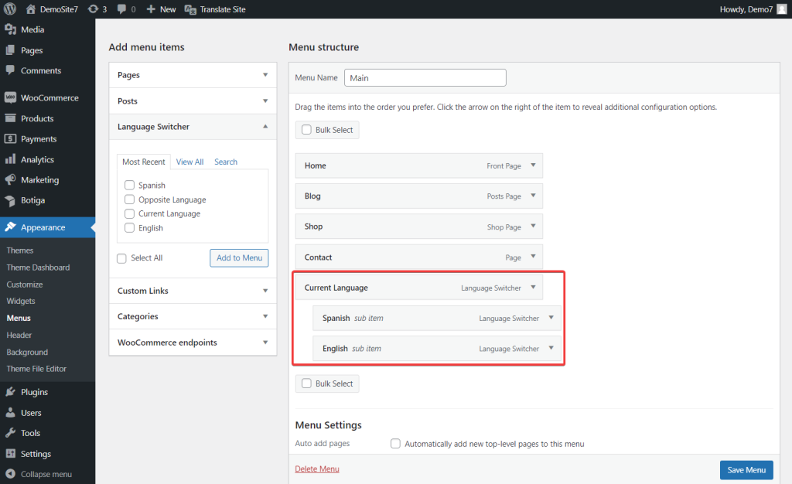Switch to the Most Recent tab

coord(143,162)
